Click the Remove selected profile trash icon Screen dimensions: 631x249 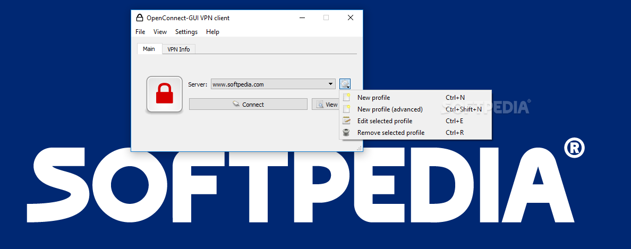(x=346, y=132)
